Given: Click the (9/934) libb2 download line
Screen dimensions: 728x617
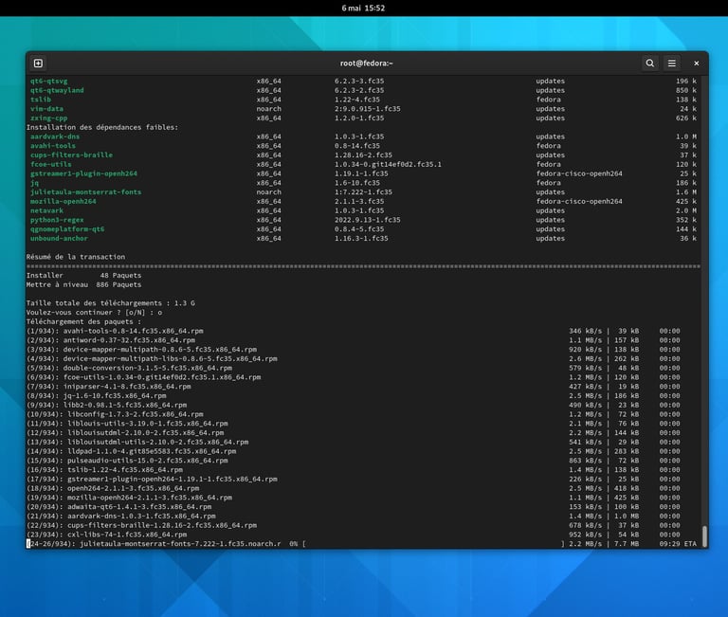Looking at the screenshot, I should pyautogui.click(x=353, y=406).
